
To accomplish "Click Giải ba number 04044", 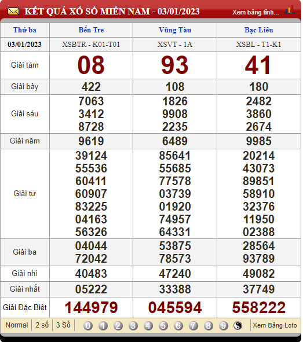I will click(x=91, y=246).
